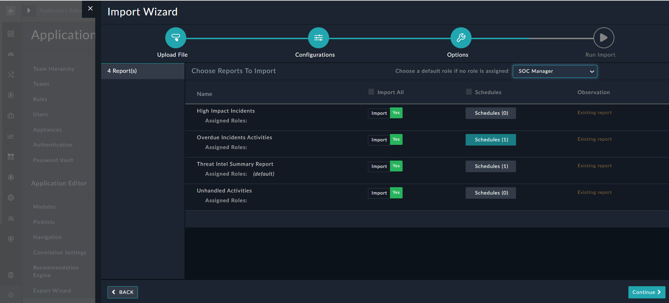Open Users in the side menu

point(41,114)
